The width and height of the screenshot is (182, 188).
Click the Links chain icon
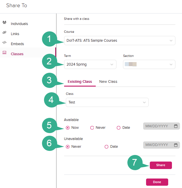[4, 32]
